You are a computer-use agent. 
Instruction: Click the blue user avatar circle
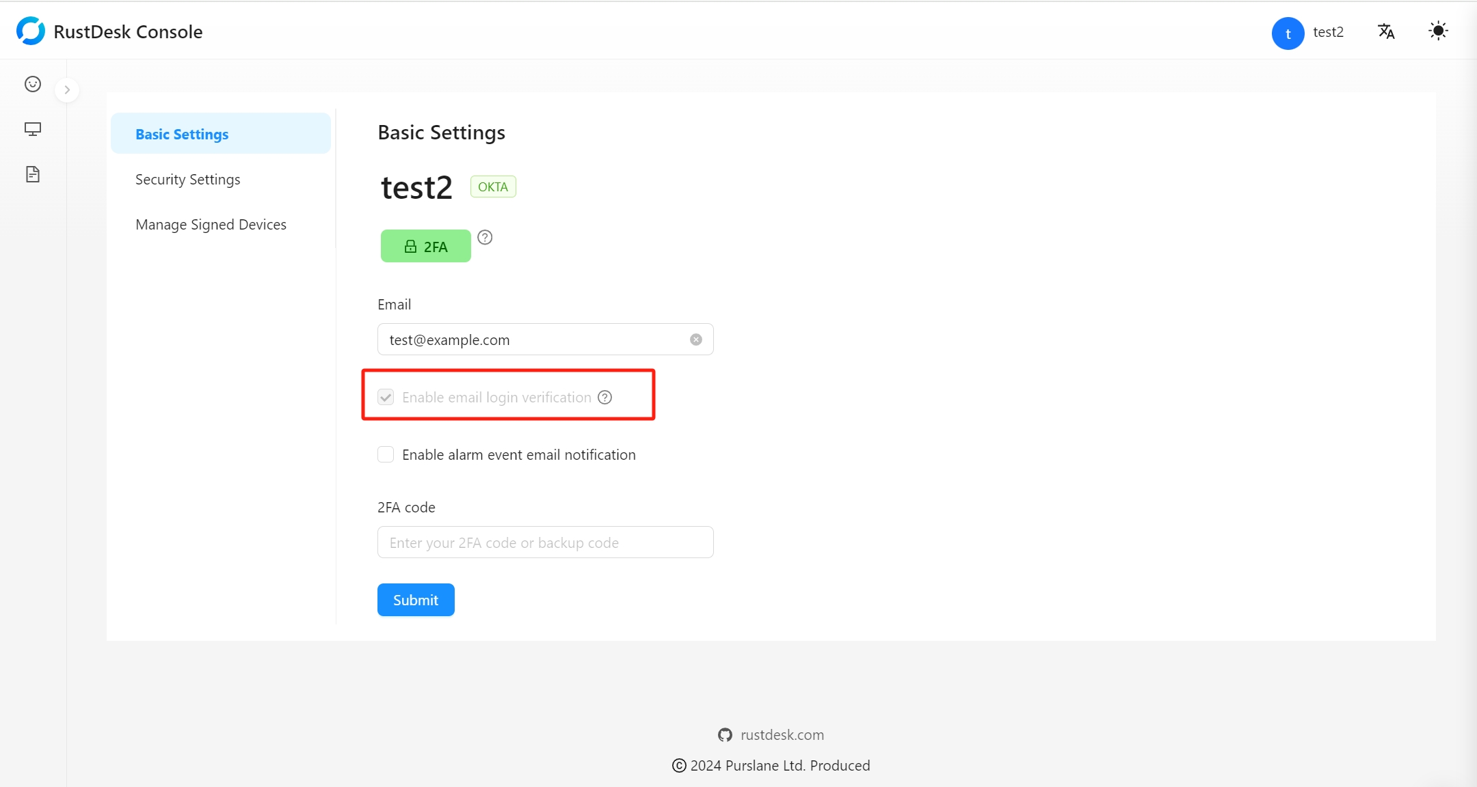1288,33
